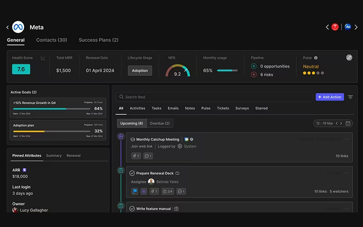Open the feed filter lines icon
The image size is (363, 227).
[x=350, y=97]
